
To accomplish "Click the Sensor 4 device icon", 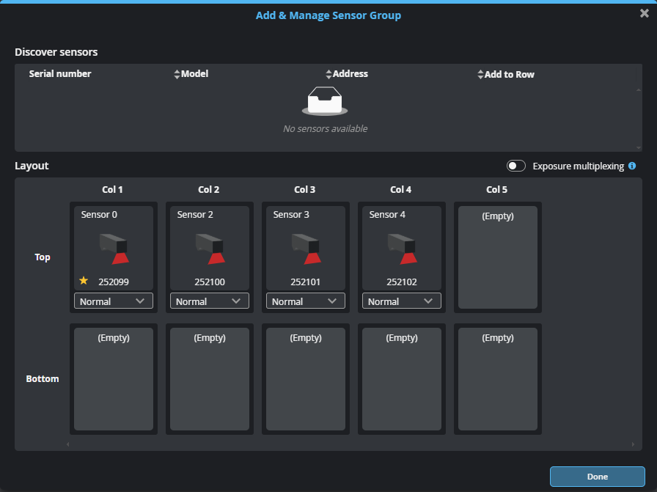I will pyautogui.click(x=402, y=249).
